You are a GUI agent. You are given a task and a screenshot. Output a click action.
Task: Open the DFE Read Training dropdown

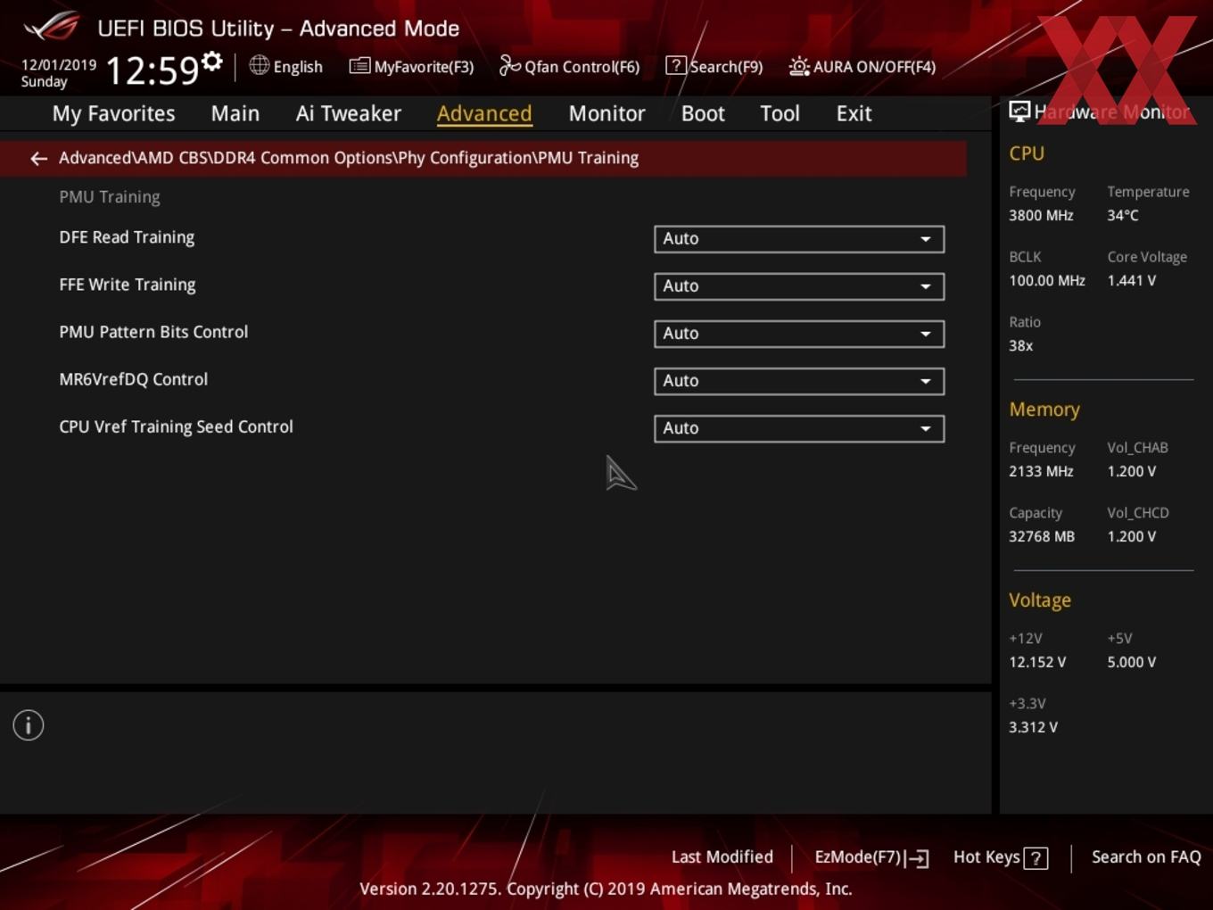pos(799,239)
